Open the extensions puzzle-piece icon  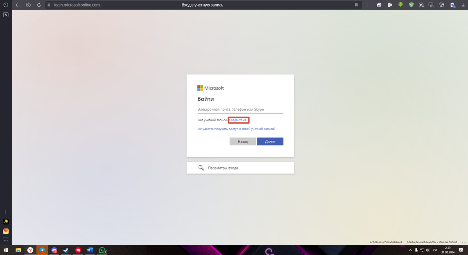click(x=442, y=5)
